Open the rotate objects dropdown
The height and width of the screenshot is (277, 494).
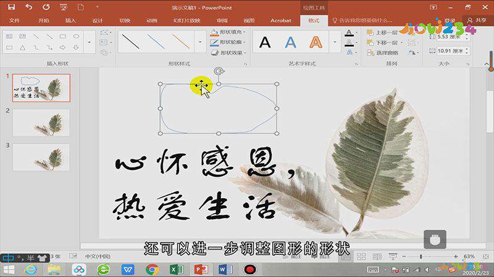[414, 53]
